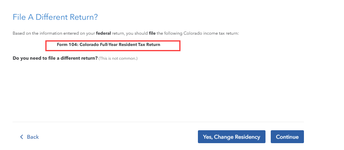Click the bold word federal
The image size is (344, 150).
tap(104, 33)
